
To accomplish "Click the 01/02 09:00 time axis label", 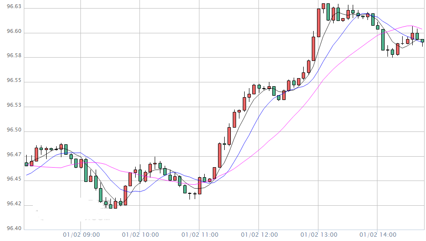I will click(x=81, y=235).
